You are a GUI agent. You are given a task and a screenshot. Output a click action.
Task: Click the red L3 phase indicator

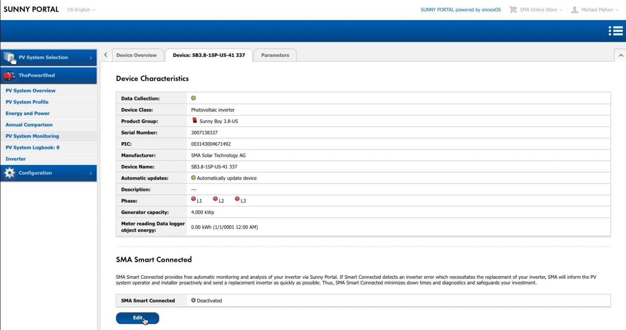pyautogui.click(x=237, y=199)
